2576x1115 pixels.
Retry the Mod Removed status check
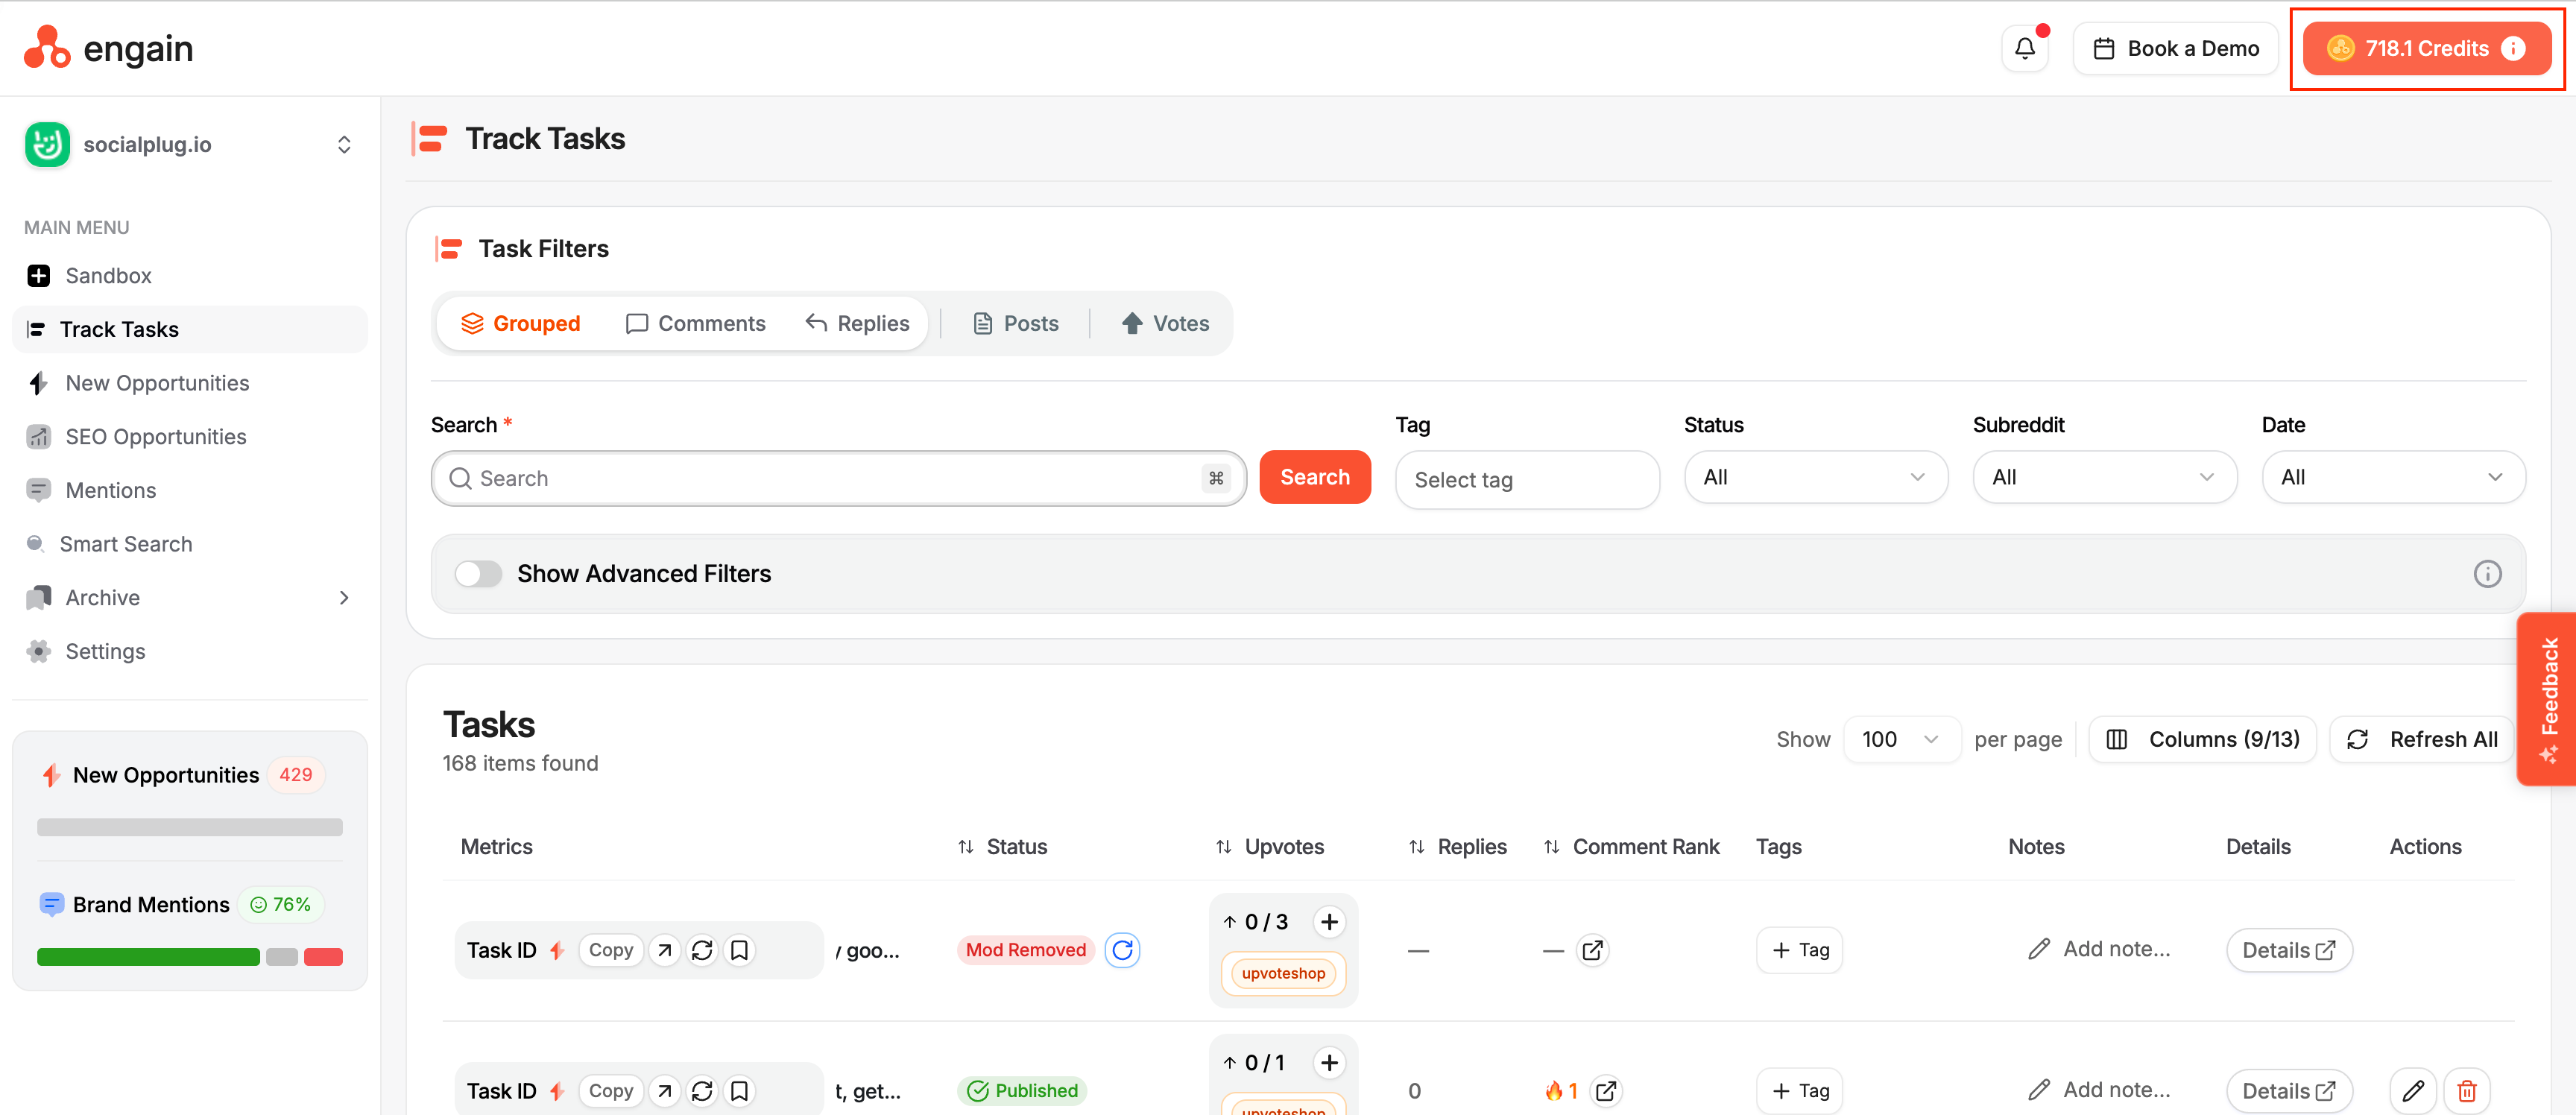[x=1122, y=950]
